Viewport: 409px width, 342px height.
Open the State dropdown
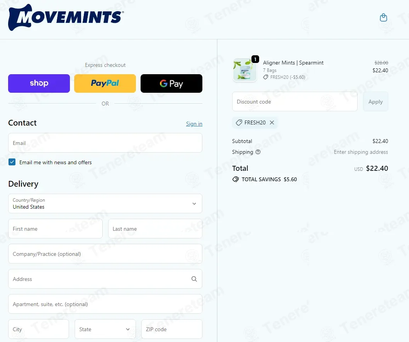[x=105, y=329]
